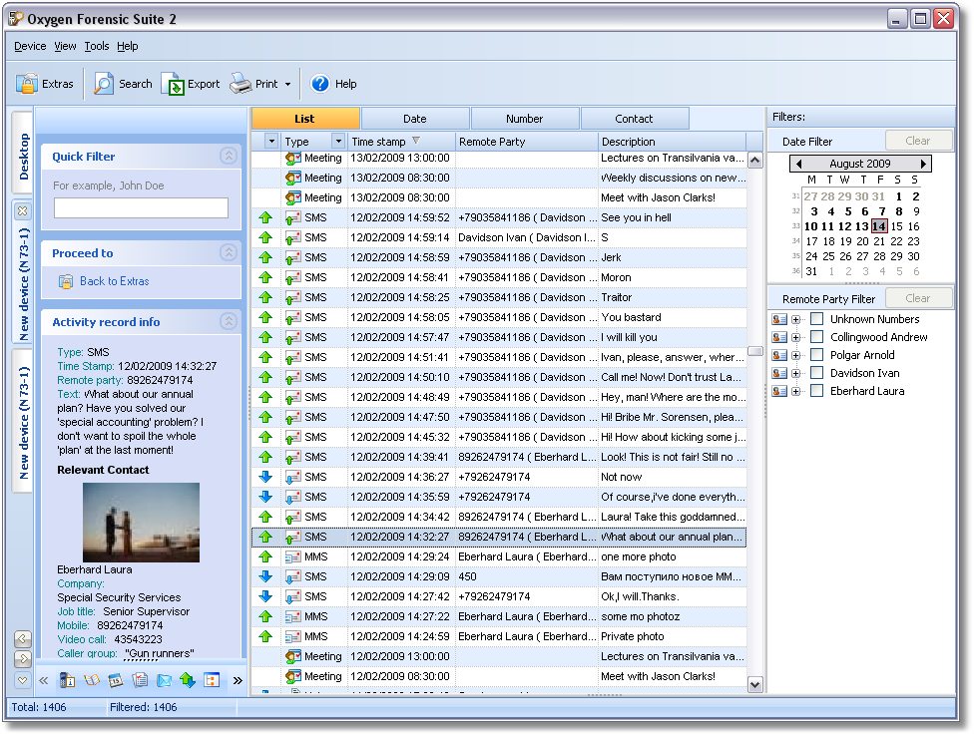The height and width of the screenshot is (736, 974).
Task: Open the Tools menu
Action: pyautogui.click(x=97, y=46)
